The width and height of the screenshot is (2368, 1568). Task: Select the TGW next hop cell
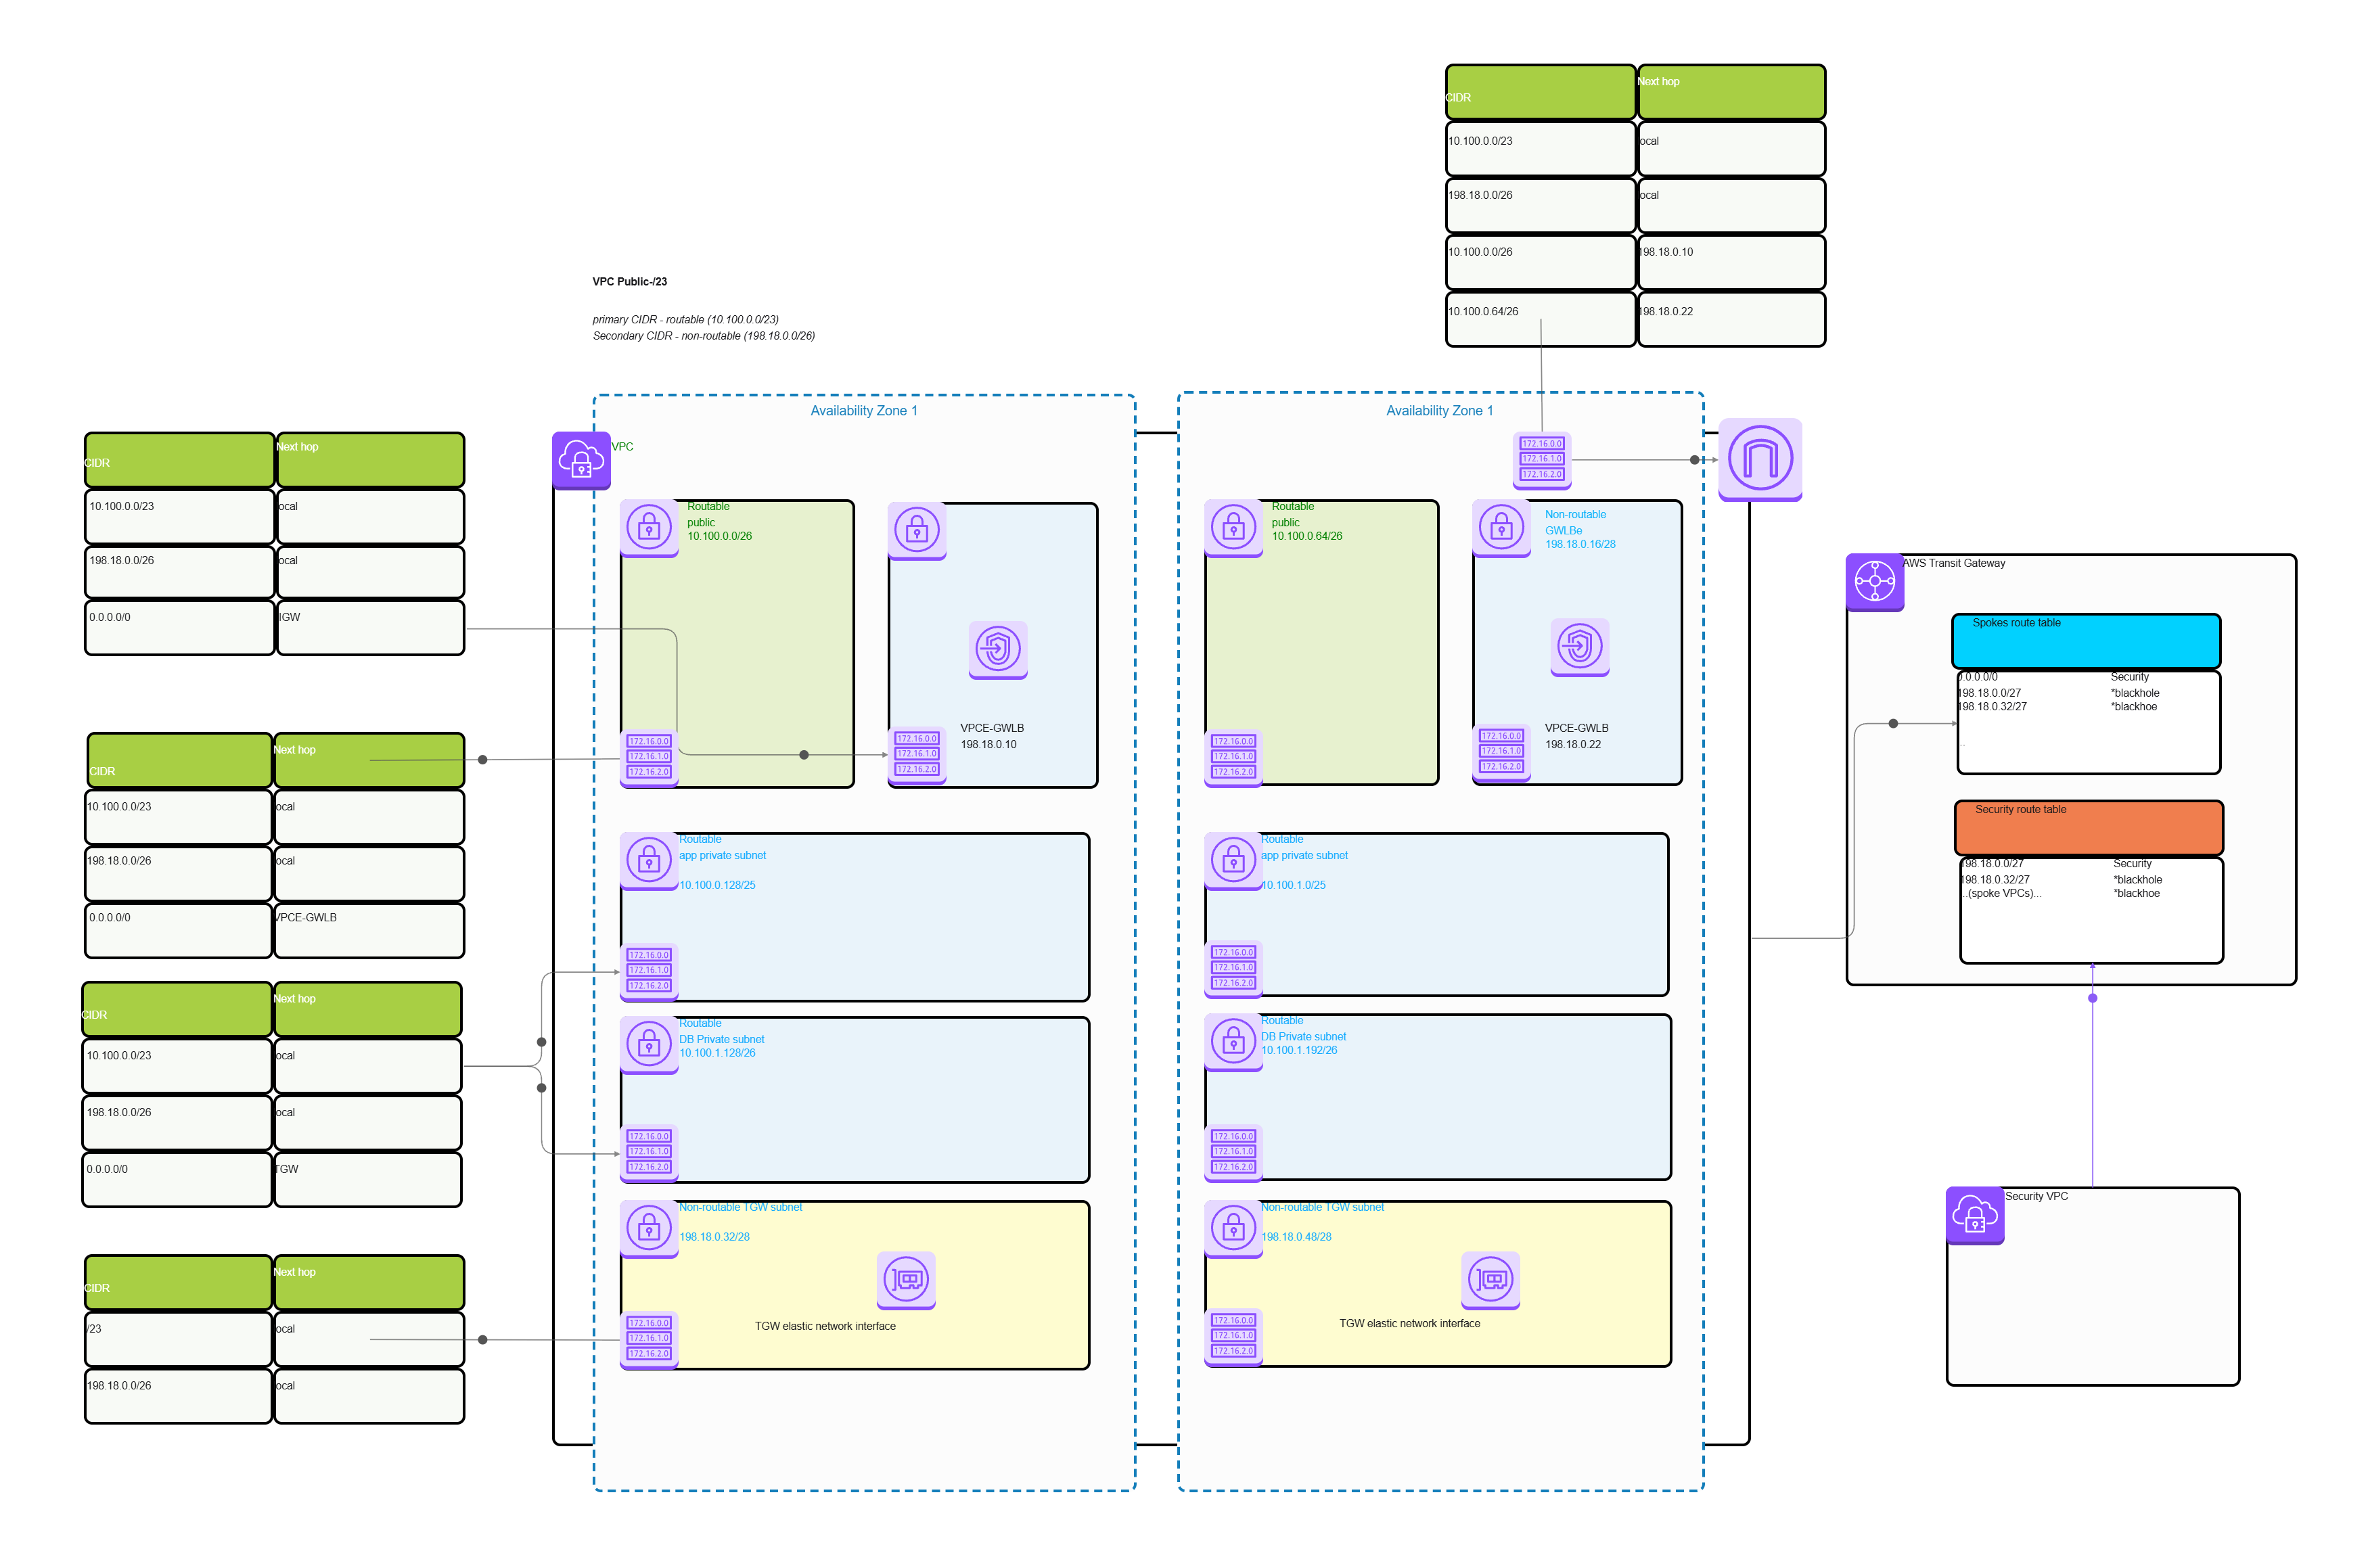(367, 1180)
